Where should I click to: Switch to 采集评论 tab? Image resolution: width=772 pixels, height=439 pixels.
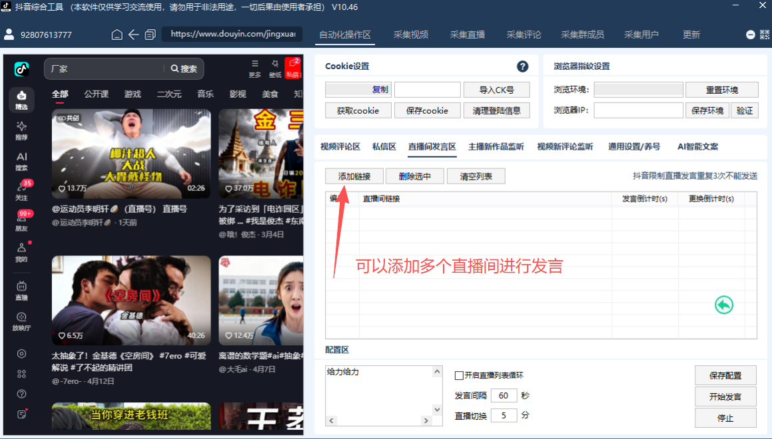pyautogui.click(x=524, y=35)
